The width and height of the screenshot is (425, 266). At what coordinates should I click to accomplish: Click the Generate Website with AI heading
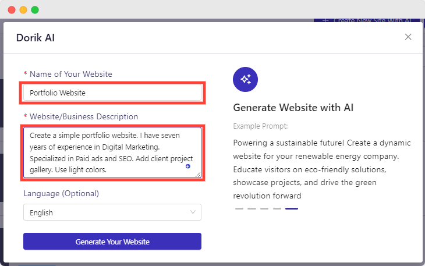point(293,108)
